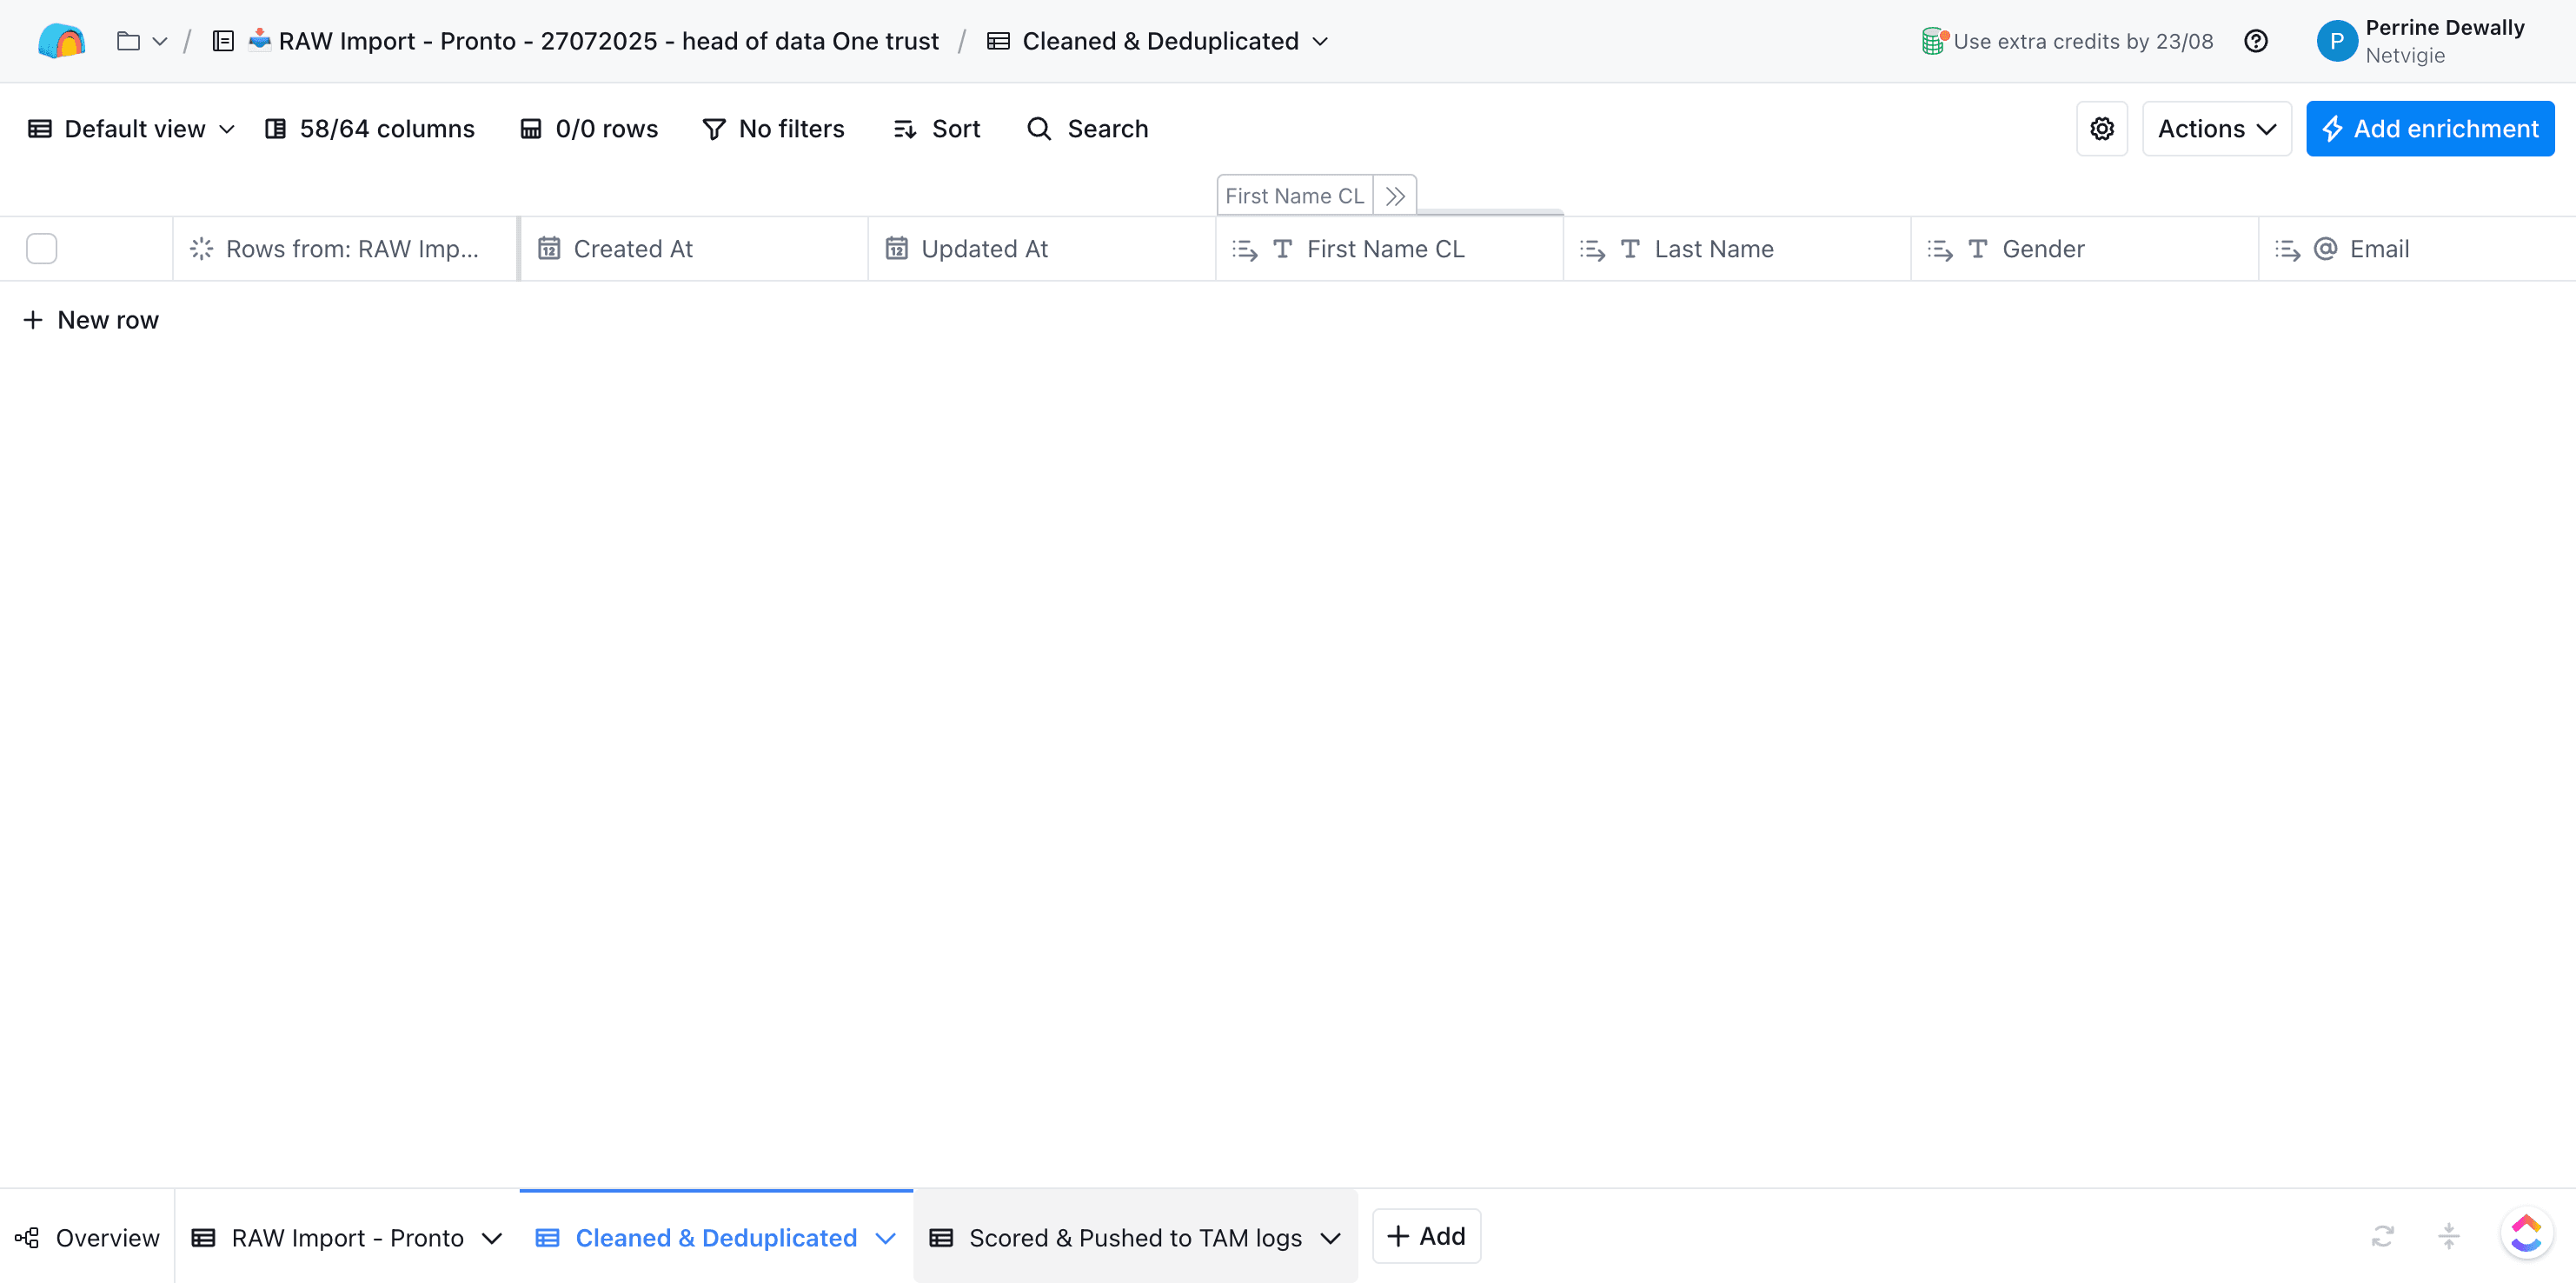Image resolution: width=2576 pixels, height=1283 pixels.
Task: Open table Search
Action: [1088, 129]
